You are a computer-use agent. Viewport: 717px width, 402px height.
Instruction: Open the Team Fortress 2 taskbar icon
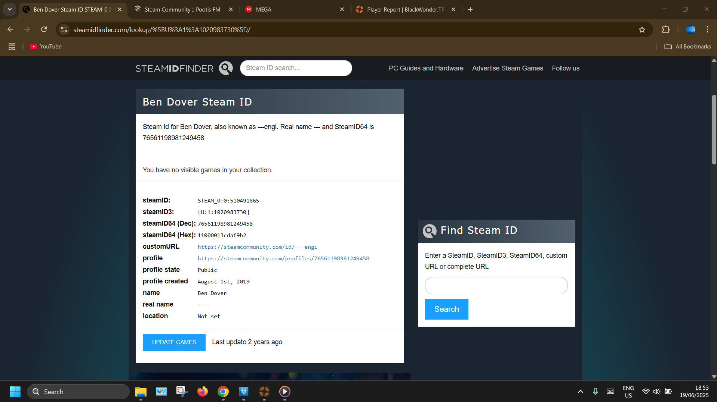[x=264, y=392]
